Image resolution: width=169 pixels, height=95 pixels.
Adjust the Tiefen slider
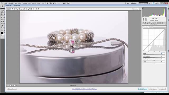(154, 63)
